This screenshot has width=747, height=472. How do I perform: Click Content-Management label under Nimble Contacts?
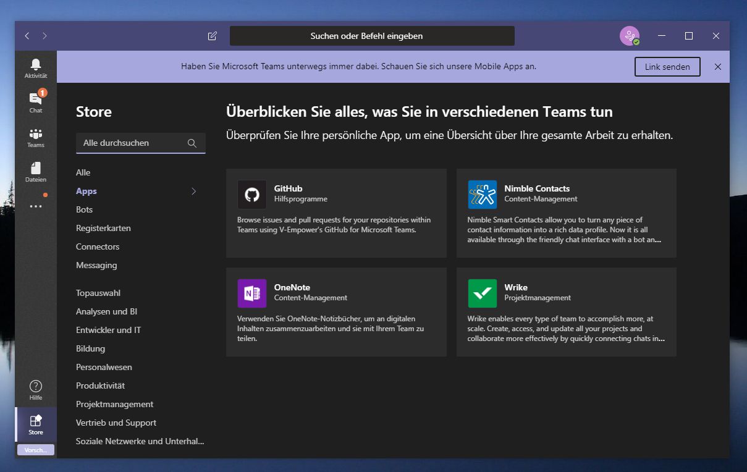[x=541, y=199]
